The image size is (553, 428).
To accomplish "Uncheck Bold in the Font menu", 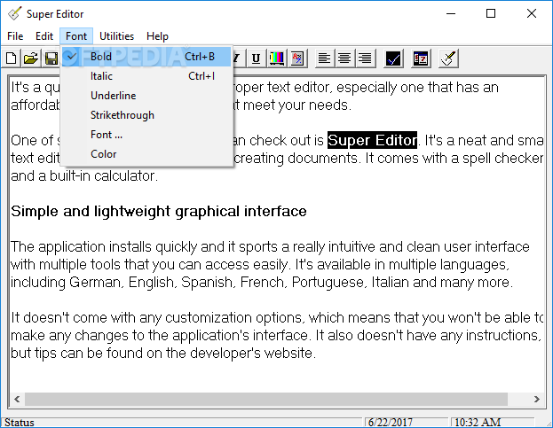I will pyautogui.click(x=146, y=57).
